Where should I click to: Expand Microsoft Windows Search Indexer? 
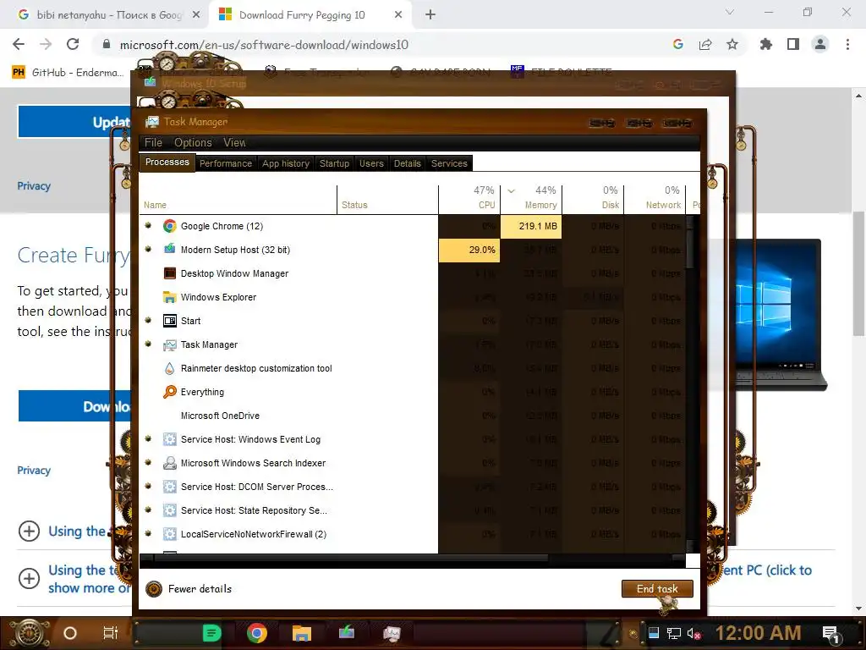pos(148,463)
